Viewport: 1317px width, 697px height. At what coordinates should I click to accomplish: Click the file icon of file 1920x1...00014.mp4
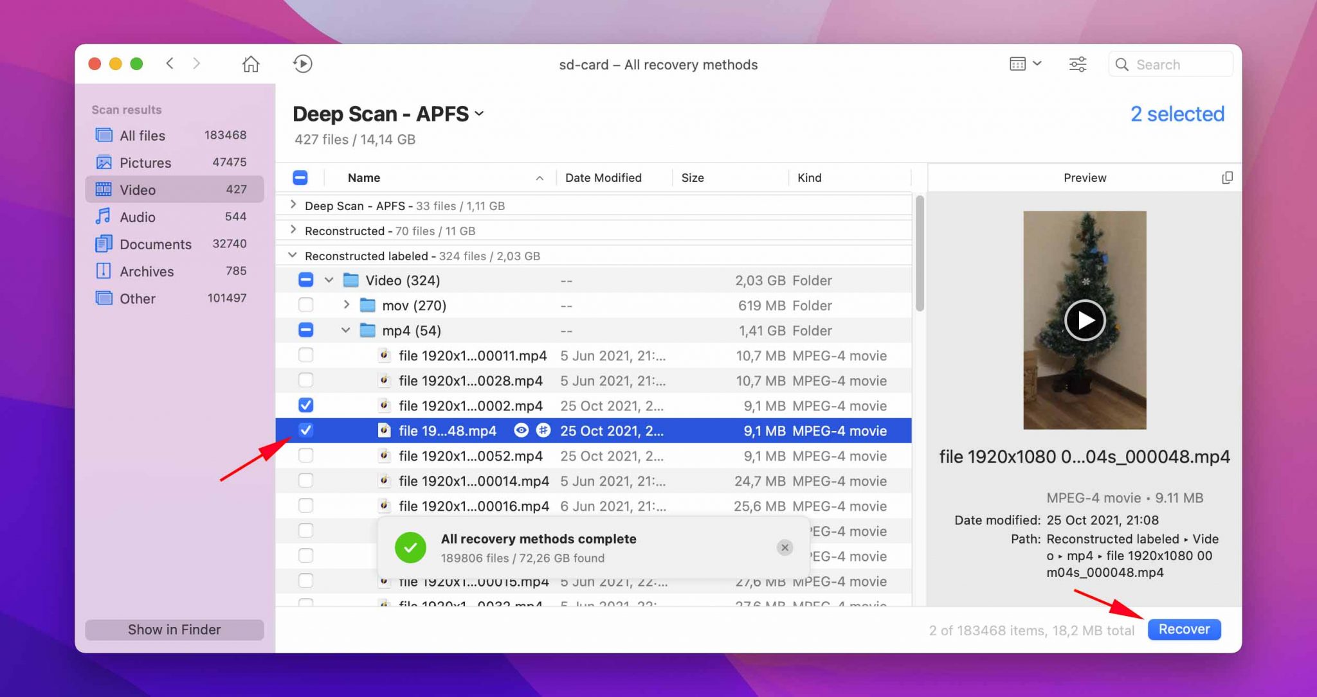tap(384, 481)
